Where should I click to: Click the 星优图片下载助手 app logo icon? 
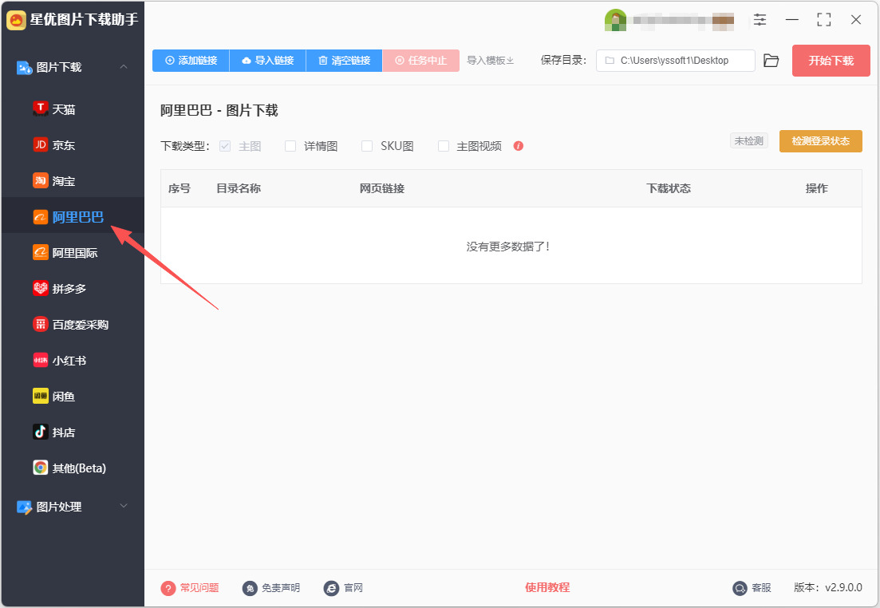[16, 20]
